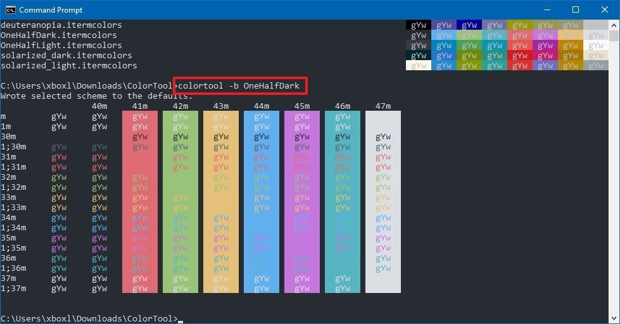The width and height of the screenshot is (620, 324).
Task: Click the 'solarized_dark.itermcolors' file name
Action: tap(66, 56)
